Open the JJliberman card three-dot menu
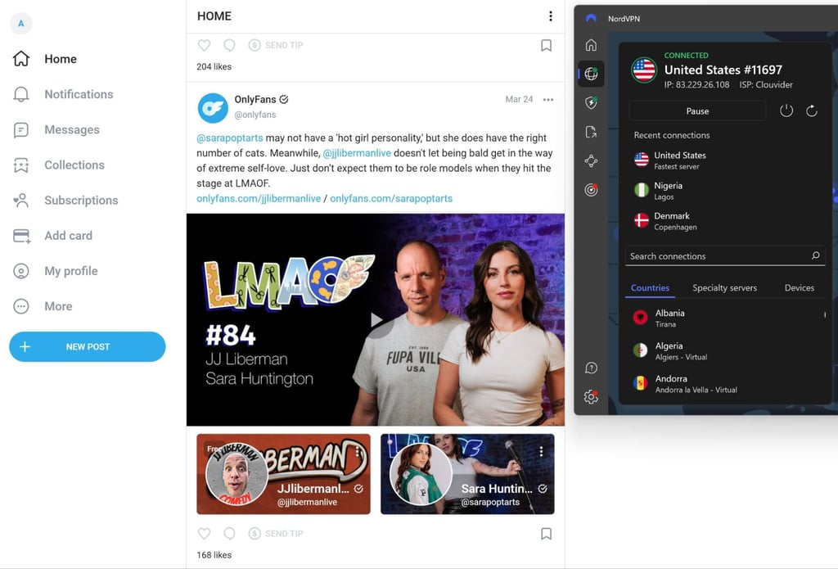This screenshot has height=569, width=838. tap(358, 452)
